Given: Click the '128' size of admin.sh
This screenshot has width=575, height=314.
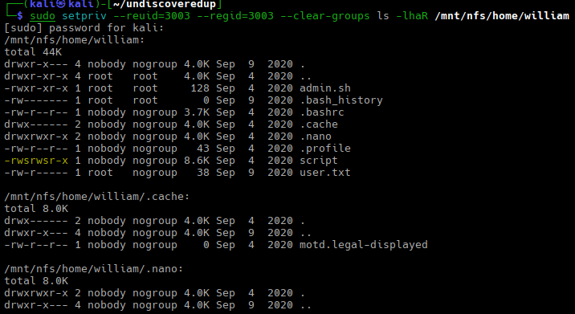Looking at the screenshot, I should pyautogui.click(x=200, y=88).
